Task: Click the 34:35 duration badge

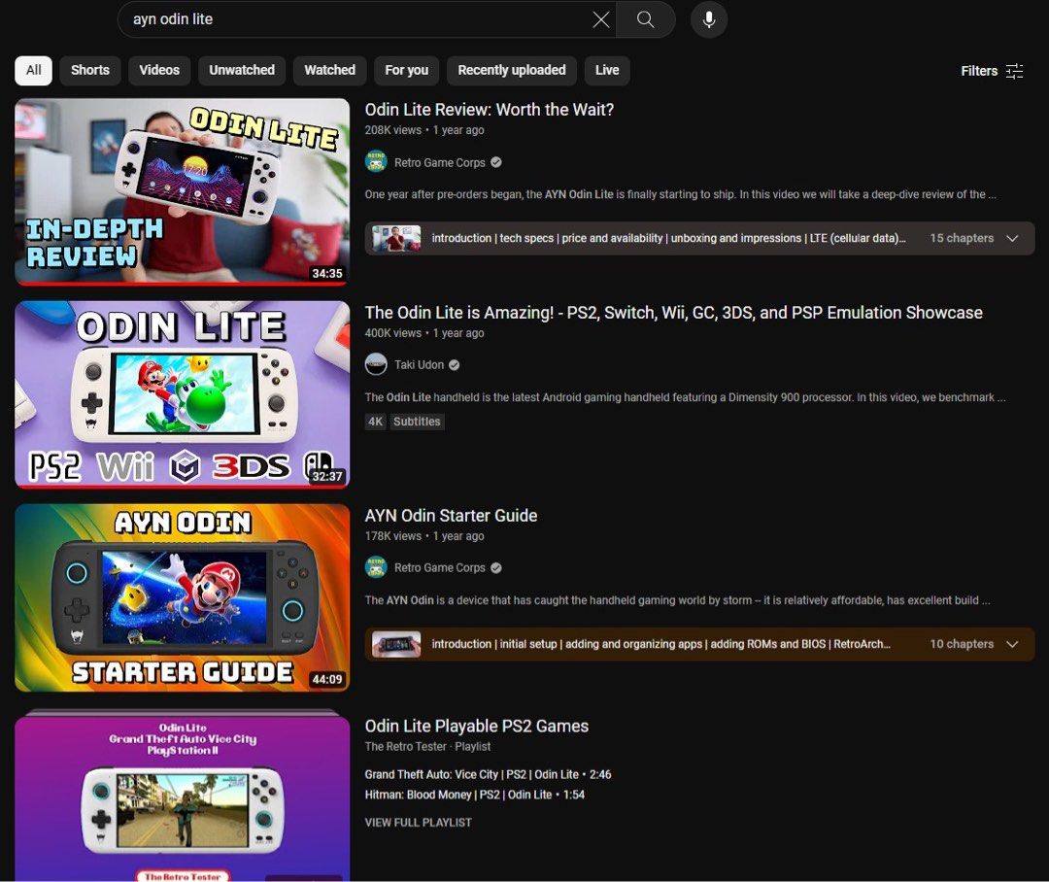Action: [326, 273]
